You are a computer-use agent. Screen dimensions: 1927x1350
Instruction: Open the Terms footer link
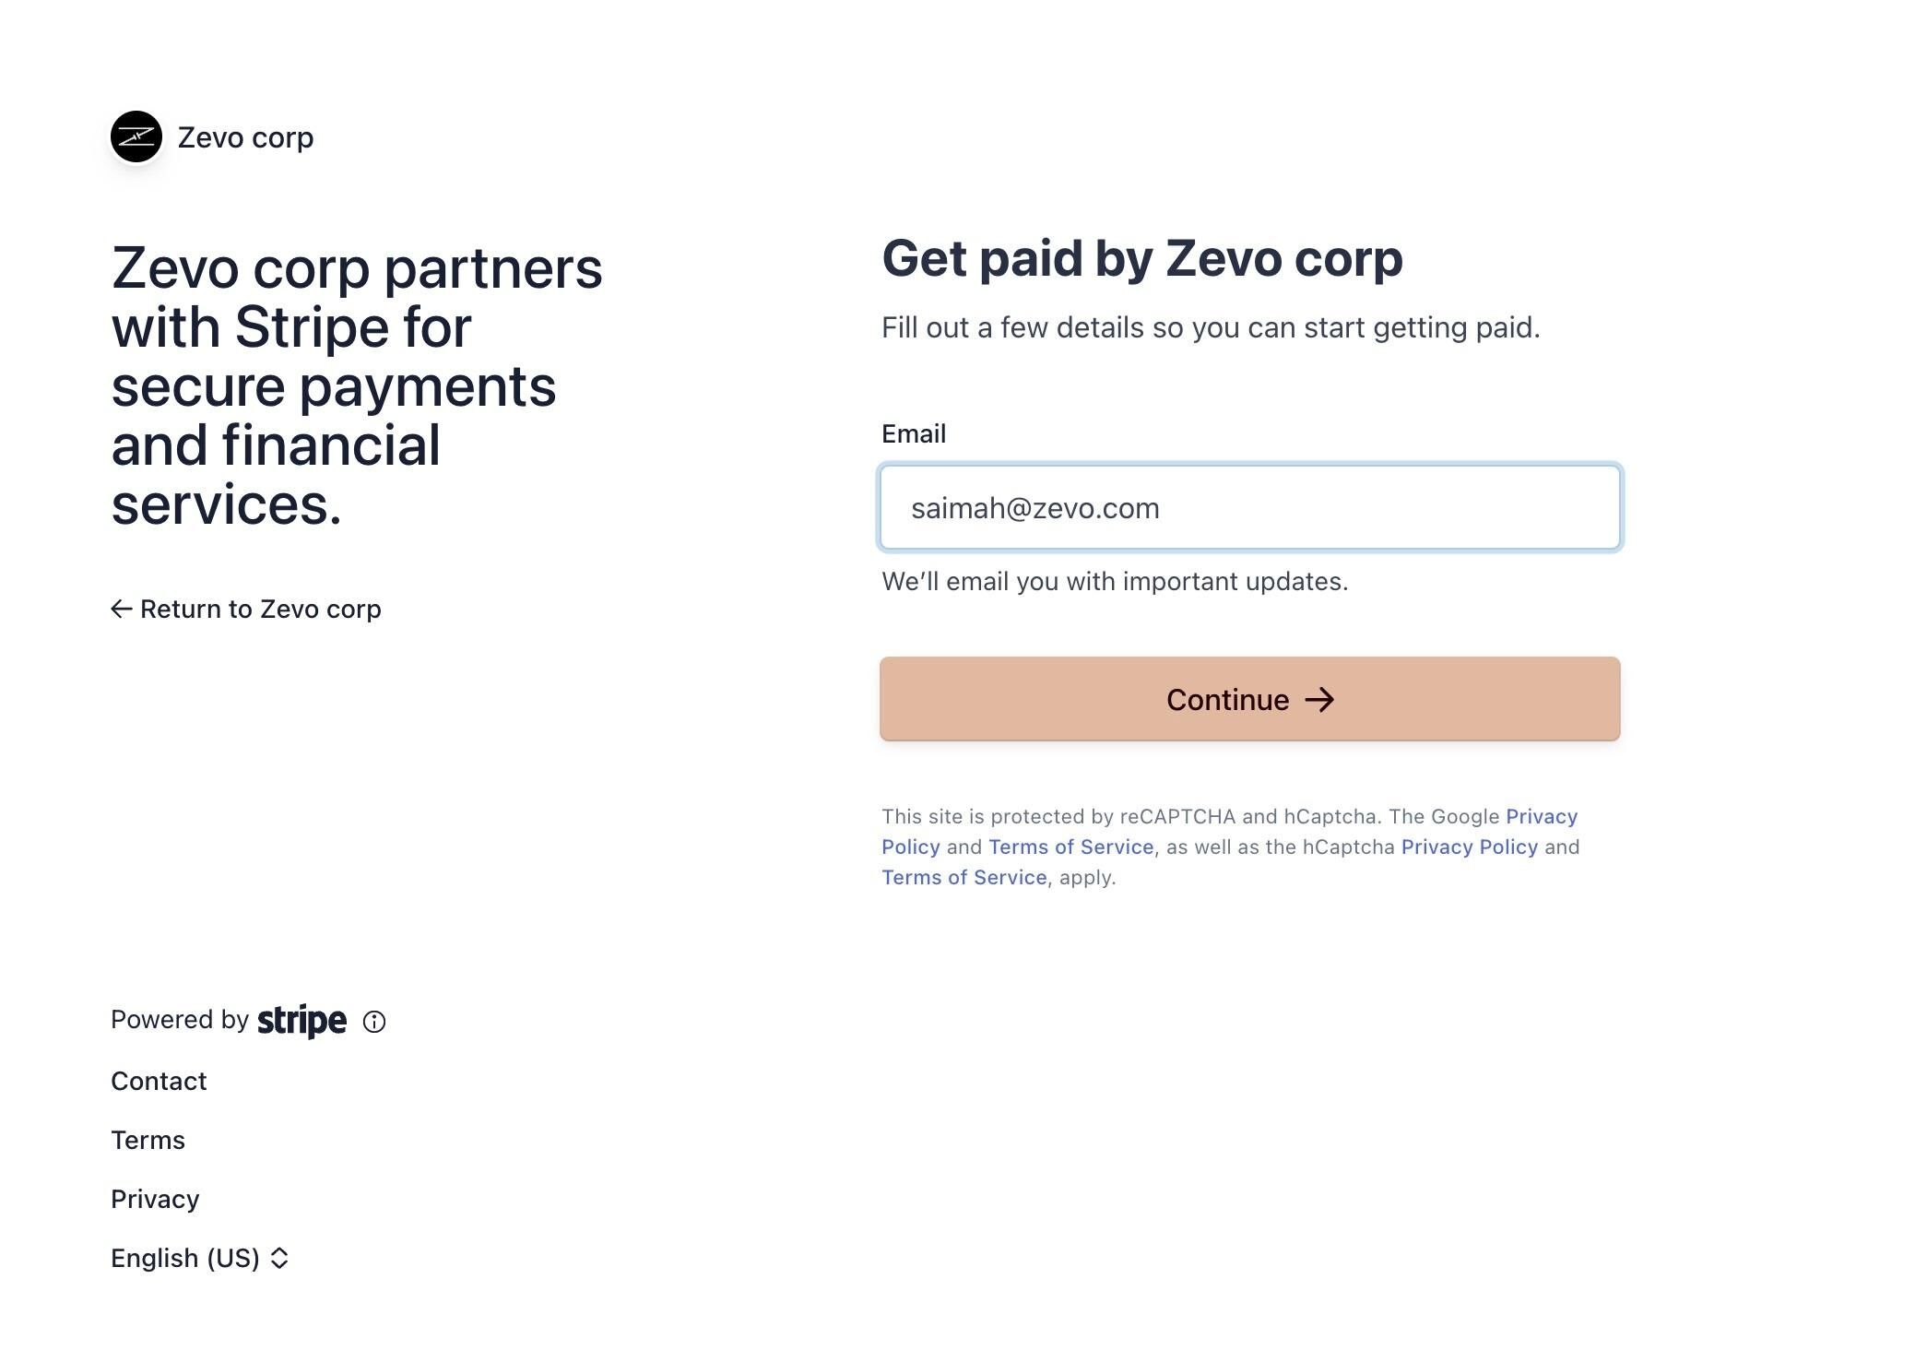(x=148, y=1140)
